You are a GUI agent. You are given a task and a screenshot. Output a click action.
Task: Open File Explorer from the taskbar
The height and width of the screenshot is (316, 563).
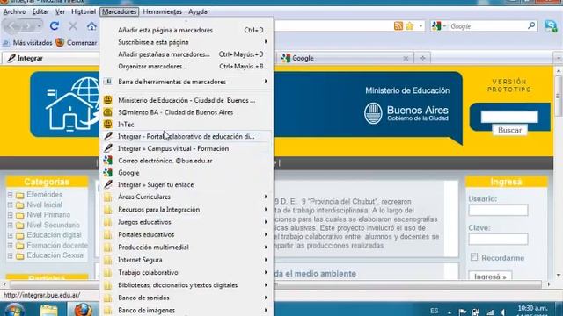[48, 310]
